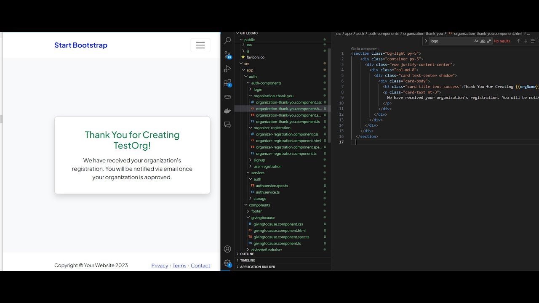This screenshot has height=303, width=539.
Task: Open the AWS toolkit panel
Action: 227,96
